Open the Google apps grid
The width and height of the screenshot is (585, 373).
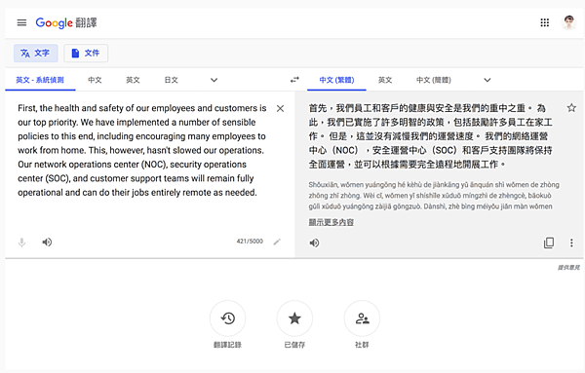(545, 22)
